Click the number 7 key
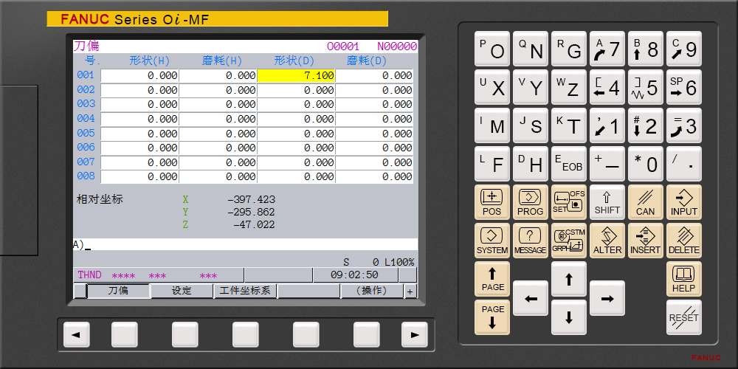Screen dimensions: 738x369 click(x=607, y=49)
